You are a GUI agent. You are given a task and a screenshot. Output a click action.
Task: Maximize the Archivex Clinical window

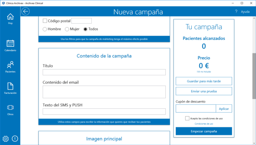(x=242, y=3)
